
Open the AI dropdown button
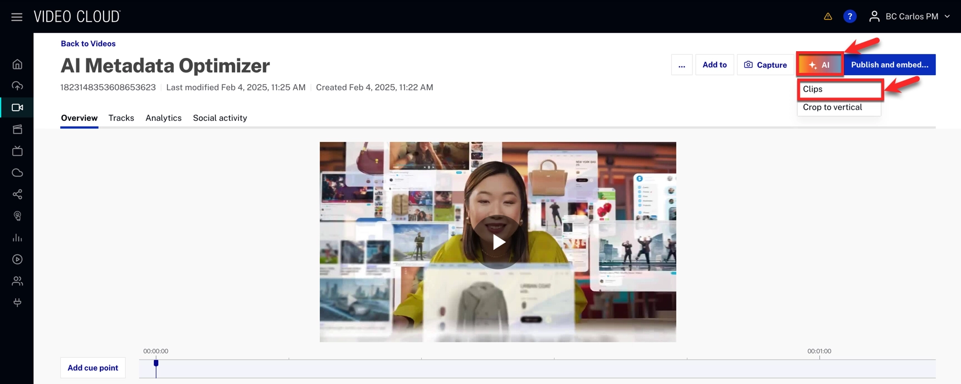tap(819, 65)
